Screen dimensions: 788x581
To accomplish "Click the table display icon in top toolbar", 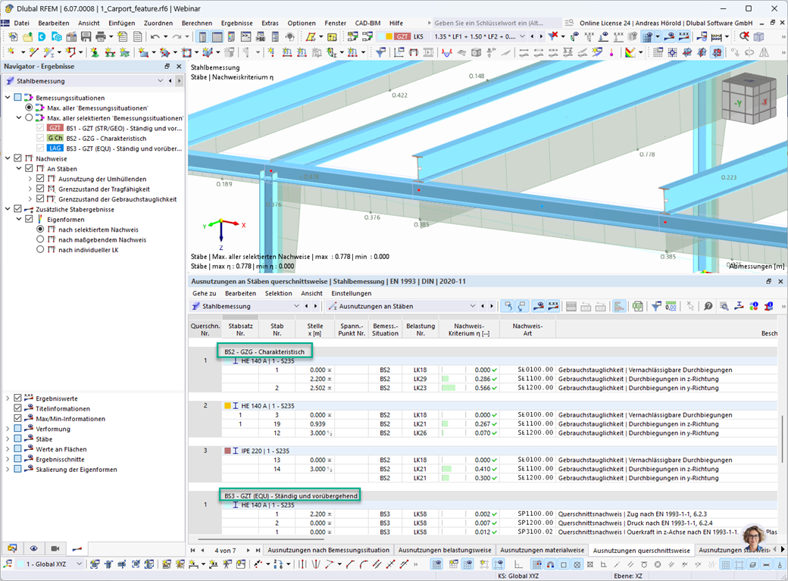I will pos(217,36).
